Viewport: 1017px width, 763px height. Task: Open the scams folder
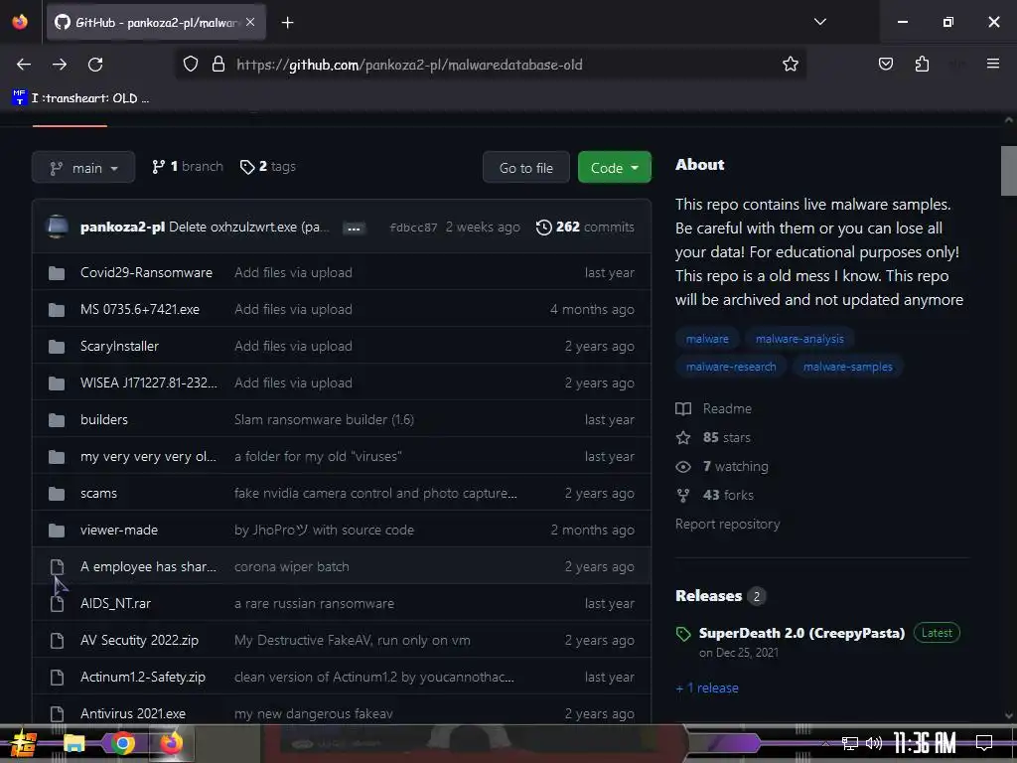tap(98, 493)
